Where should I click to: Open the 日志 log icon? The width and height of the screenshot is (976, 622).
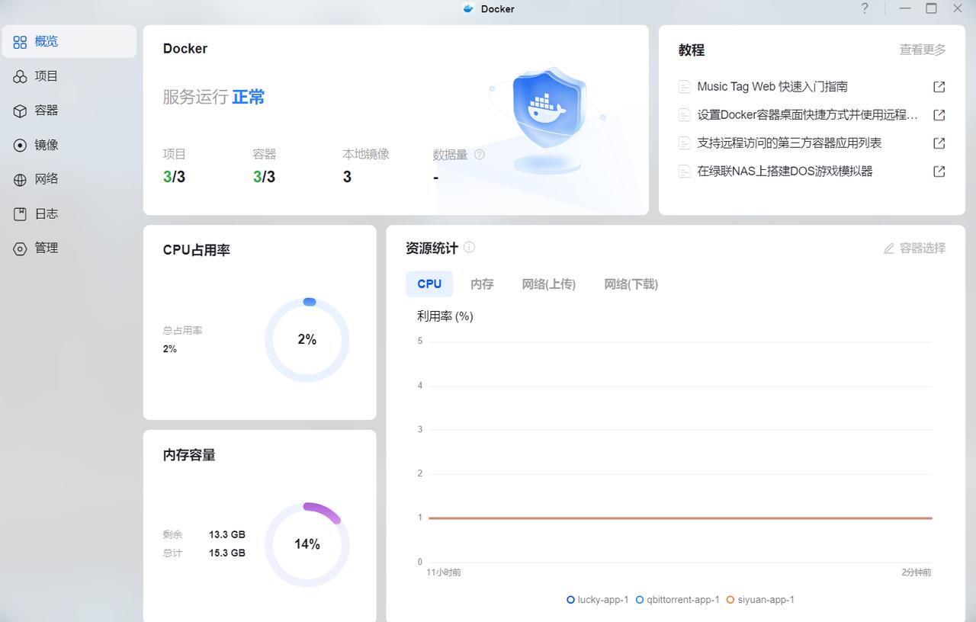[x=20, y=214]
